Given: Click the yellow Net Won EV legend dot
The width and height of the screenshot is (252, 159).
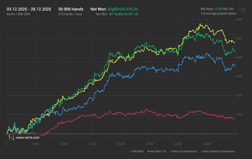Looking at the screenshot, I should coord(148,151).
